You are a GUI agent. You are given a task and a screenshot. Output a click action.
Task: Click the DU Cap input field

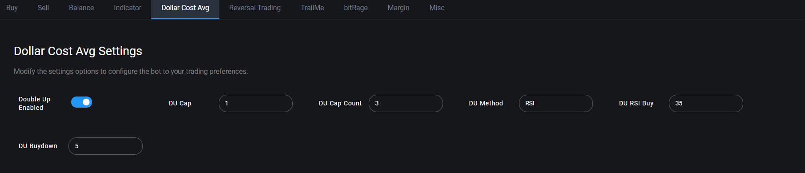(x=256, y=103)
